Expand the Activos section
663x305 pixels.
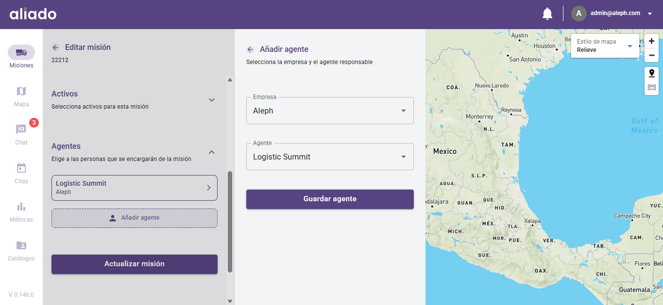click(212, 100)
